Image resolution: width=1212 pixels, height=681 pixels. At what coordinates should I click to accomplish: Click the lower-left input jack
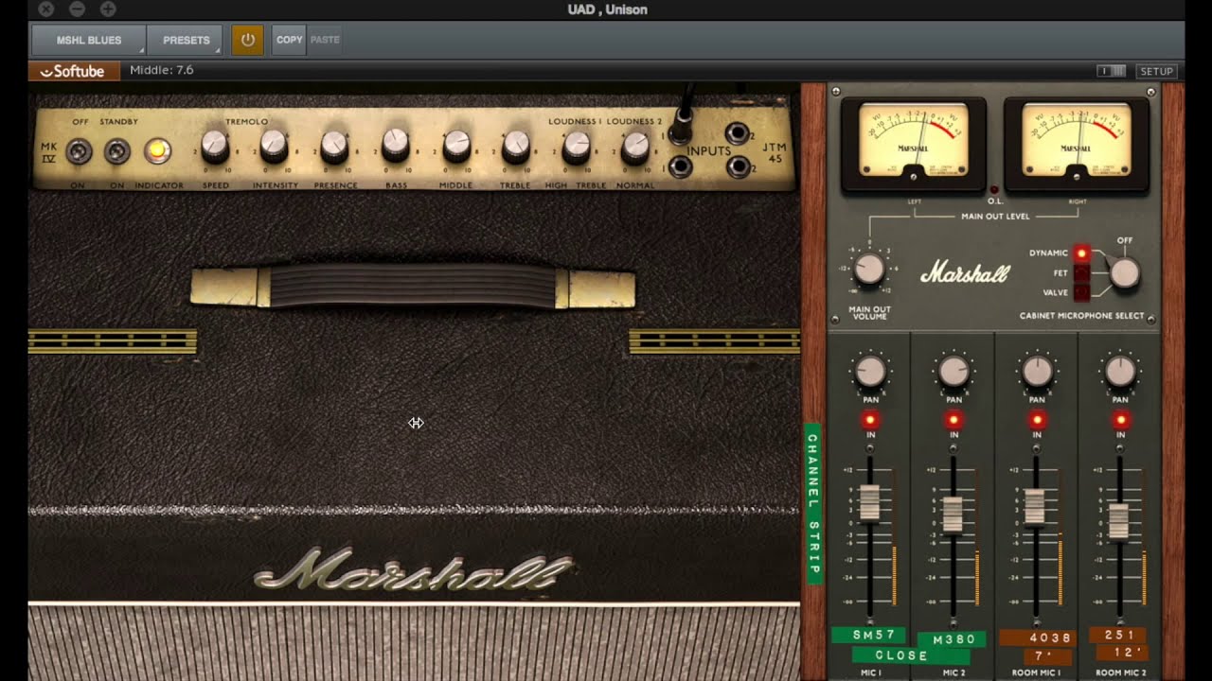coord(680,167)
